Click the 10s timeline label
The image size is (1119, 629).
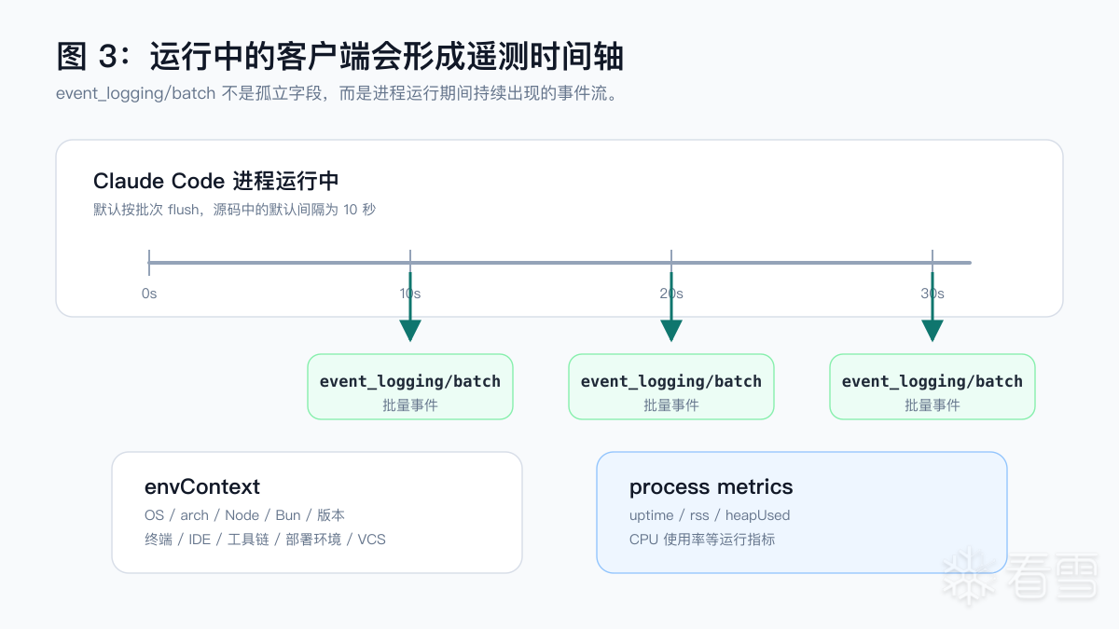pos(410,294)
